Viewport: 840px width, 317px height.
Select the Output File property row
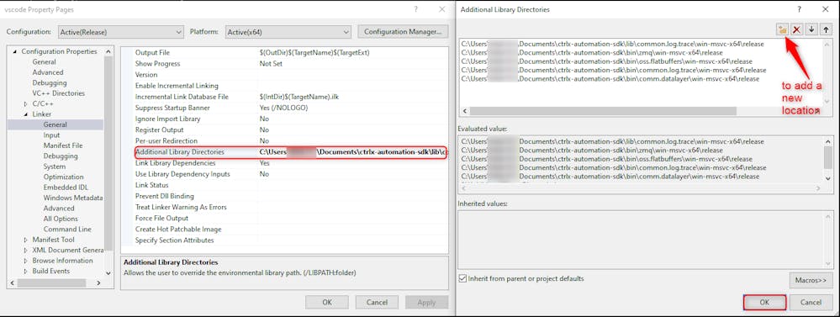[290, 52]
